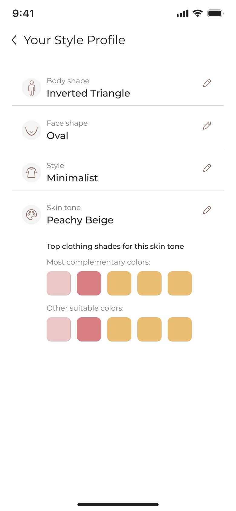Edit Style with the pencil icon
Image resolution: width=236 pixels, height=511 pixels.
coord(207,168)
